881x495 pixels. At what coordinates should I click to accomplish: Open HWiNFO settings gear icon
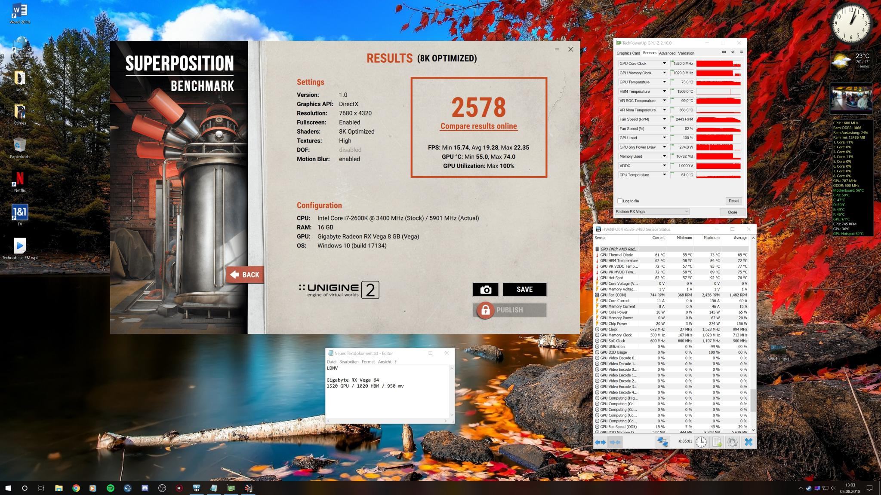coord(732,442)
